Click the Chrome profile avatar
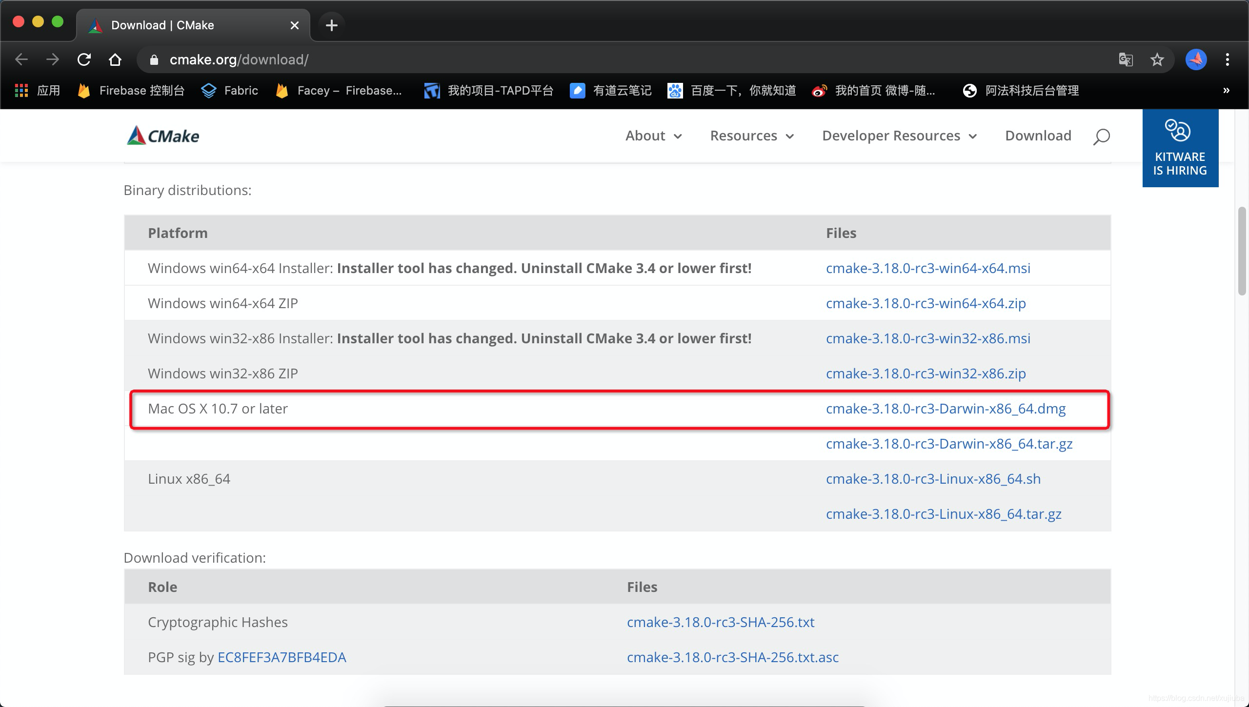The width and height of the screenshot is (1249, 707). point(1196,59)
